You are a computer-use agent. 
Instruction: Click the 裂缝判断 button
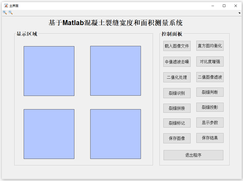[x=210, y=92]
